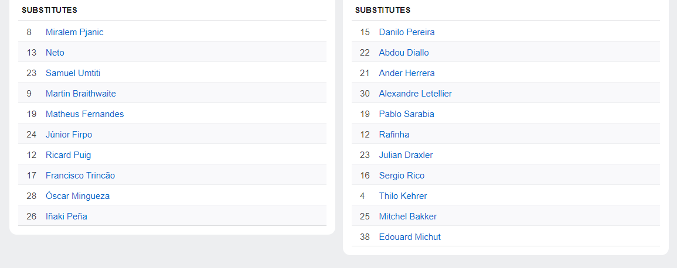Click Sergio Rico's name
The width and height of the screenshot is (677, 268).
click(402, 176)
